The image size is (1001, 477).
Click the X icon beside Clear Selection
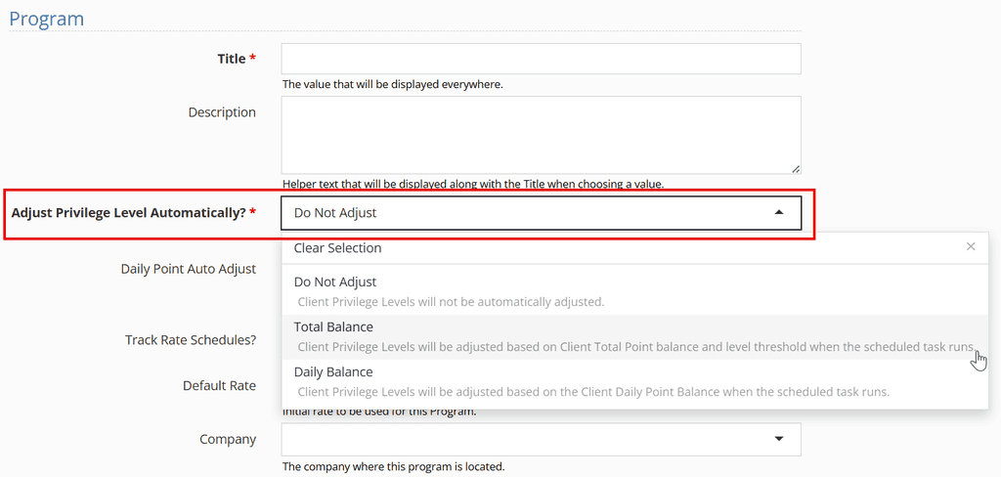(x=971, y=246)
